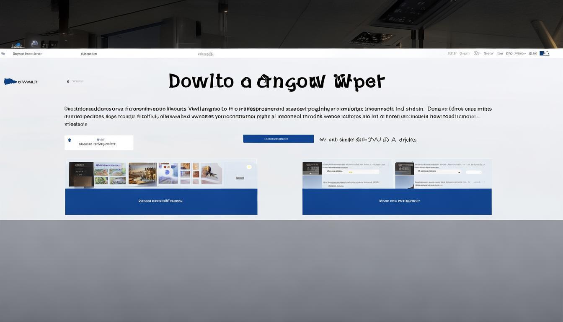Click the first link in the top-right navigation group

pyautogui.click(x=452, y=54)
